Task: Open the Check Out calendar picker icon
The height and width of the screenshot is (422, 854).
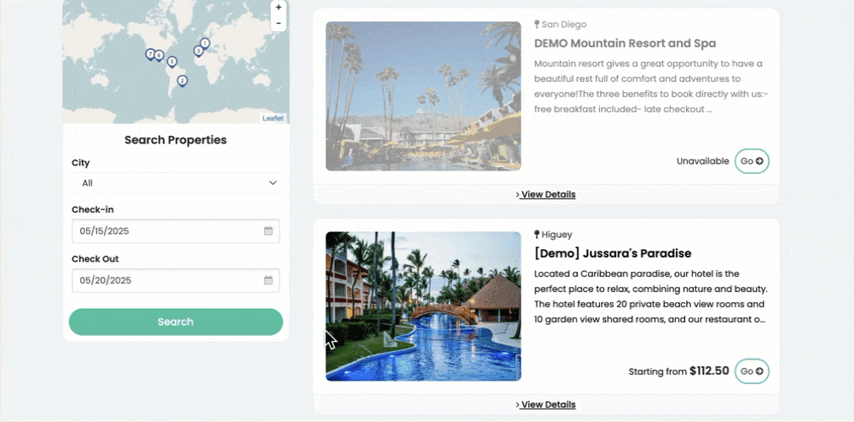Action: [x=268, y=280]
